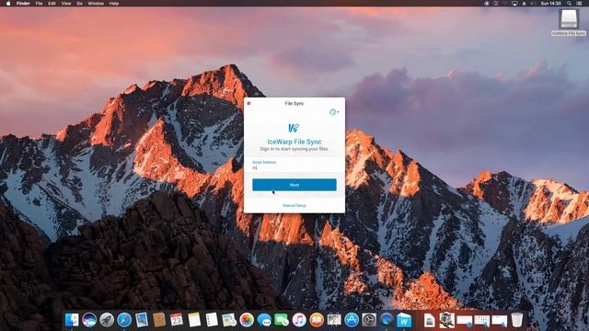Screen dimensions: 589x331
Task: Click the eject icon in the menu bar
Action: (x=524, y=4)
